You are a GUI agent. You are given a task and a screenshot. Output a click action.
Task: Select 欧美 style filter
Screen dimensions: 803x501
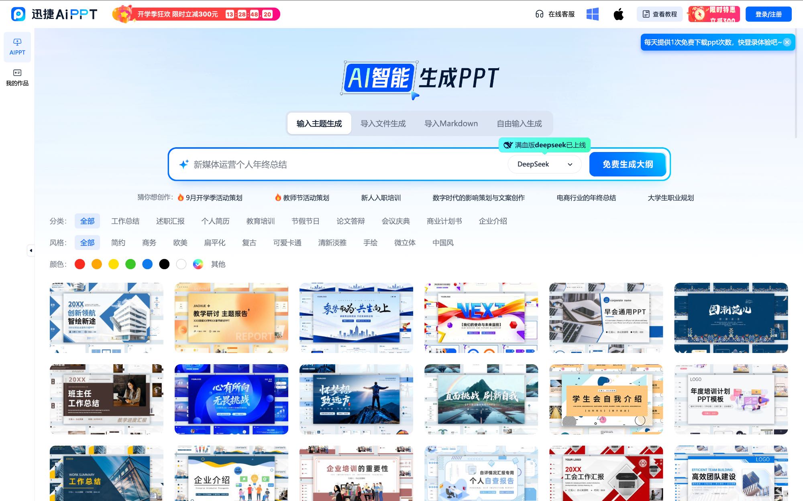coord(180,243)
